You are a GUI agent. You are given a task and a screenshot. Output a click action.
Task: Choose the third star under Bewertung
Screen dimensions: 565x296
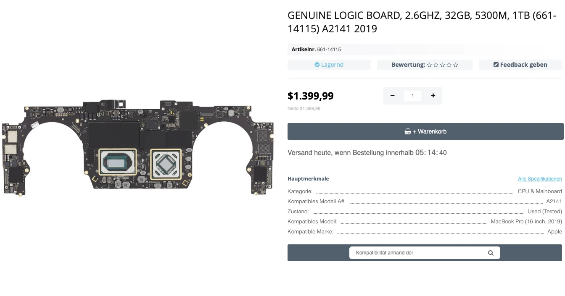coord(442,65)
